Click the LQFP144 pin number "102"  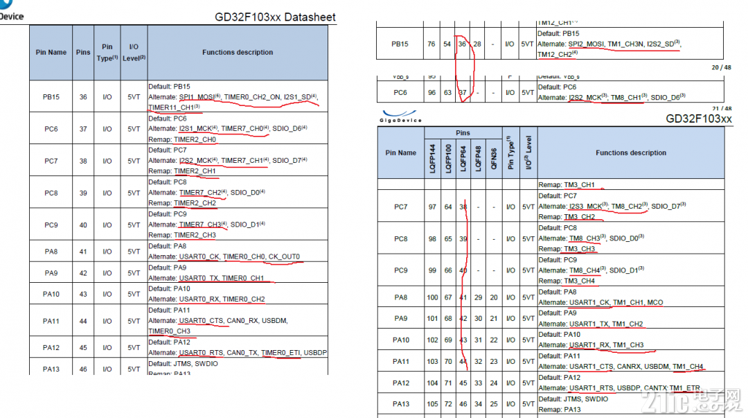pyautogui.click(x=432, y=340)
